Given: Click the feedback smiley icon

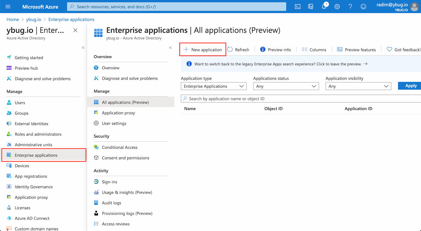Looking at the screenshot, I should 363,7.
